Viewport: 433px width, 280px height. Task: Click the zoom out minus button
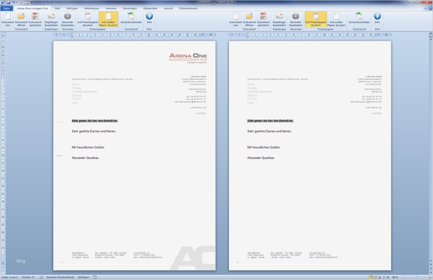pos(403,277)
